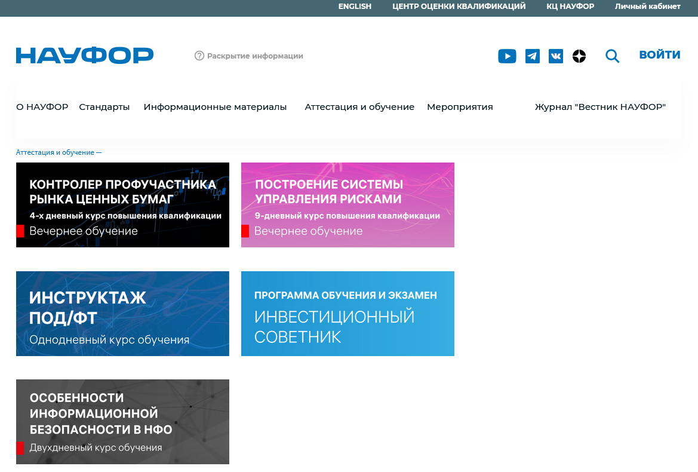
Task: Click the search magnifier icon
Action: 613,56
